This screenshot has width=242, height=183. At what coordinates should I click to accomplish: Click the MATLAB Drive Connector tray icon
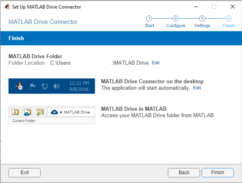pyautogui.click(x=20, y=86)
